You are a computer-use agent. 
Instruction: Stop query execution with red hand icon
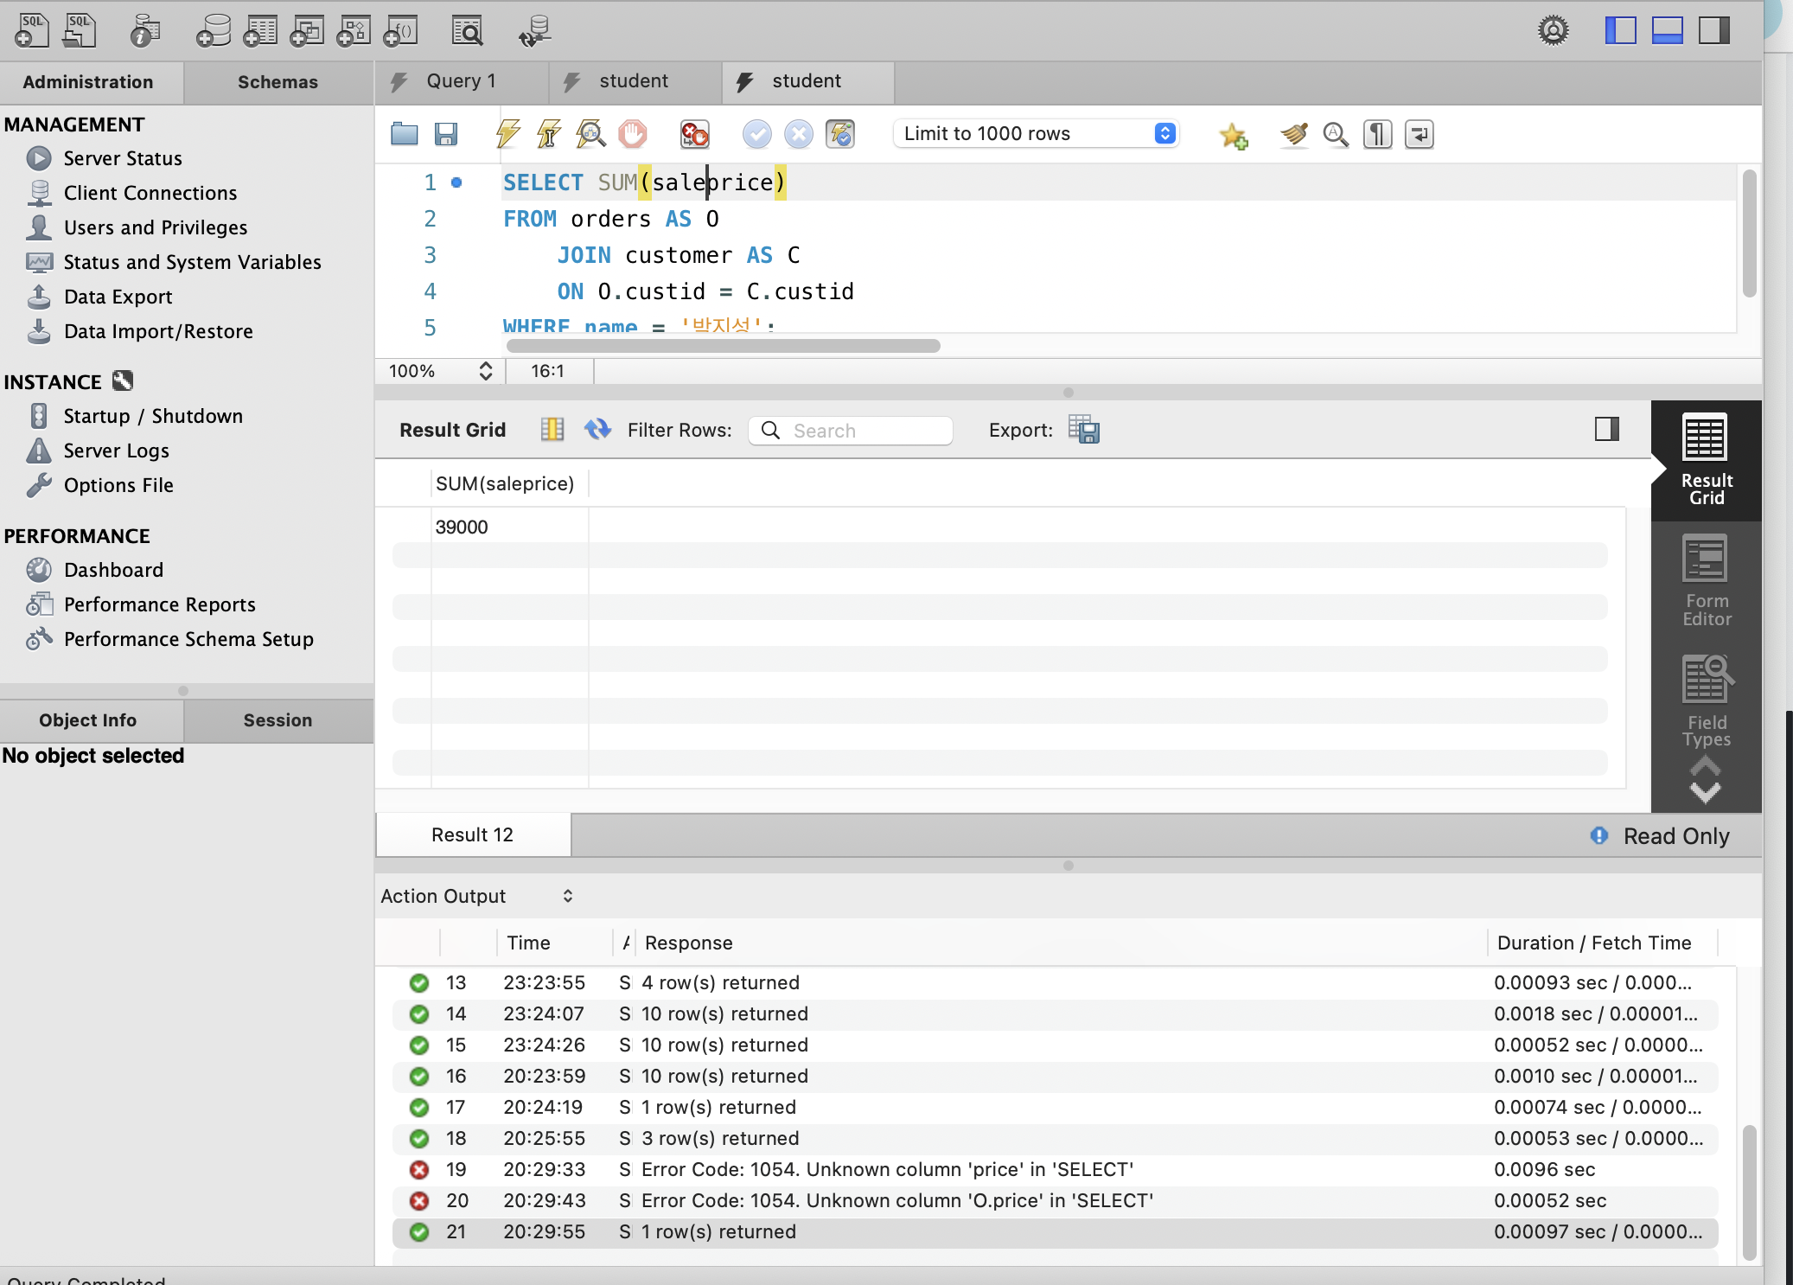click(632, 134)
